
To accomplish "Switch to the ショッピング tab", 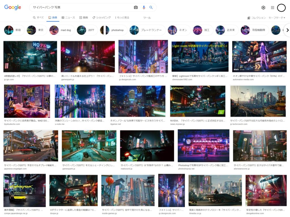I will (102, 18).
